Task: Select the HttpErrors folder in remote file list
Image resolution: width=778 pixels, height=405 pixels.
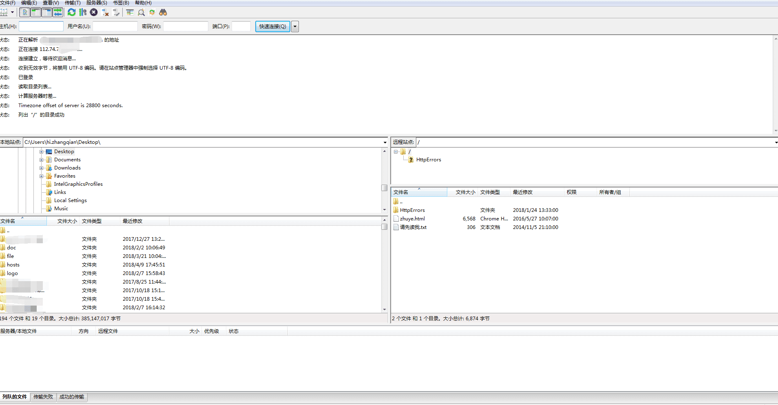Action: [412, 210]
